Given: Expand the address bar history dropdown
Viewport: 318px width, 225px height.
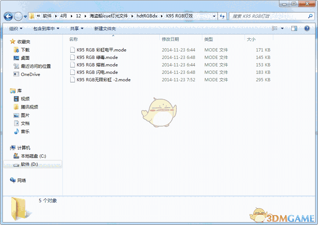Looking at the screenshot, I should [x=214, y=16].
